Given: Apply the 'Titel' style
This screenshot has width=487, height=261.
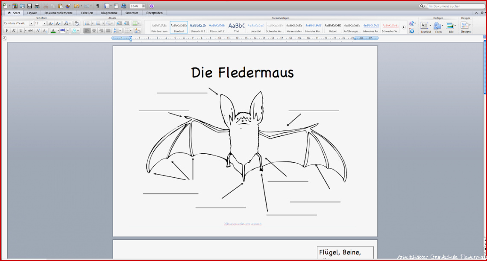Looking at the screenshot, I should pos(236,27).
